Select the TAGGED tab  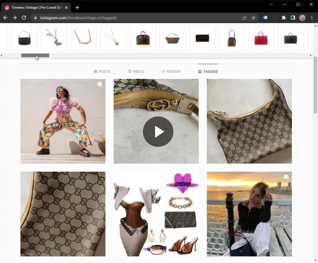tap(208, 72)
